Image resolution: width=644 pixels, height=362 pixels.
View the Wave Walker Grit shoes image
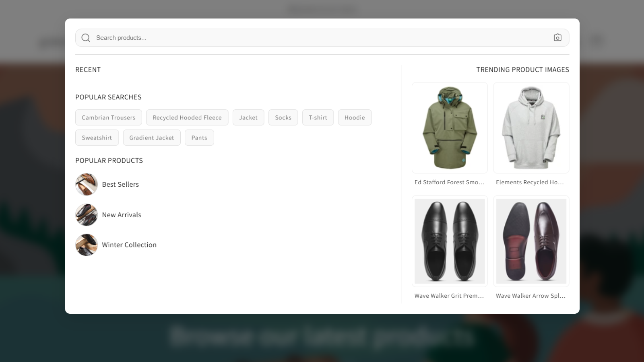coord(450,241)
